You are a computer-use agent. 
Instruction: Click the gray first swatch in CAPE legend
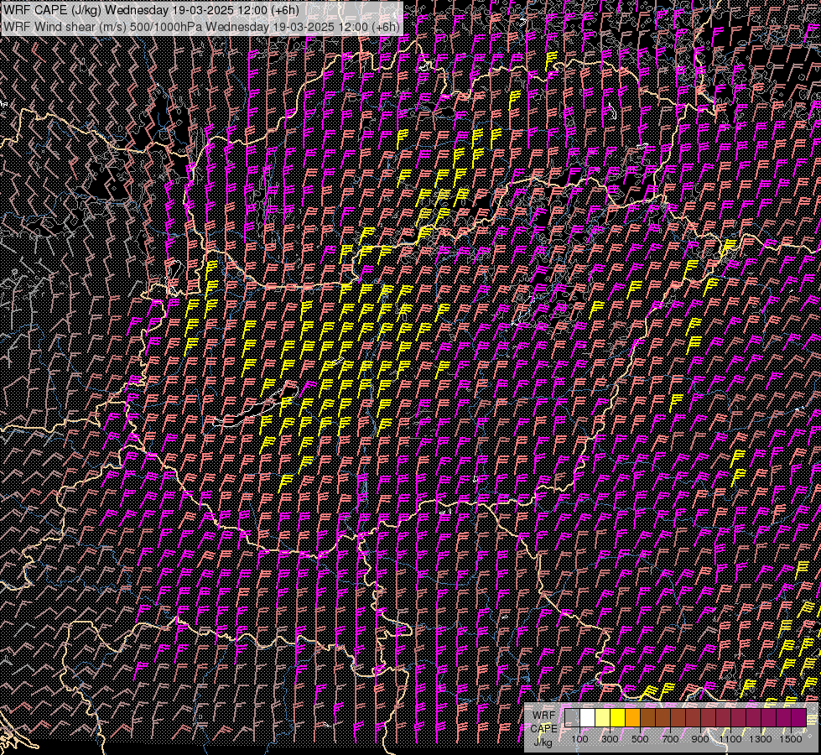(572, 718)
